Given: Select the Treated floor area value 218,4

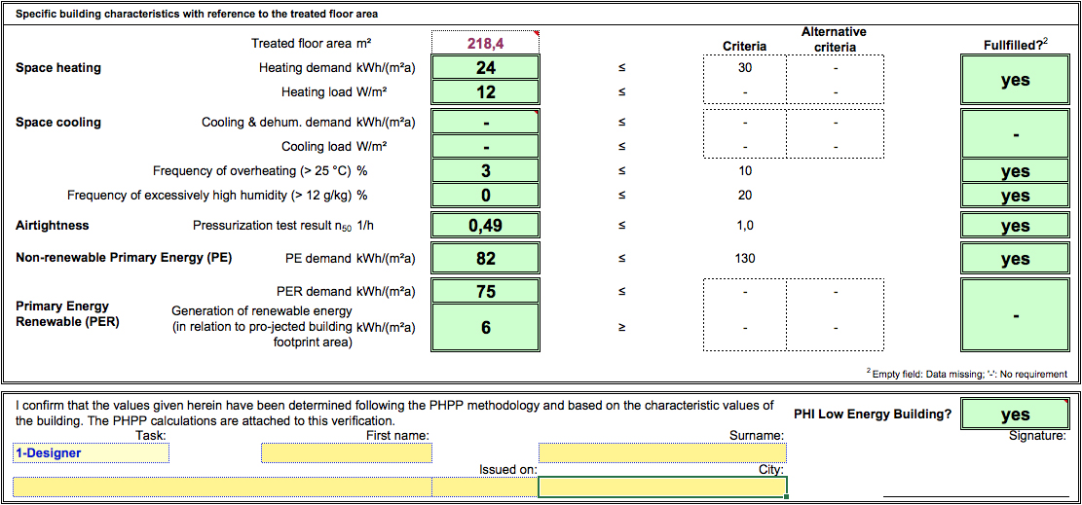Looking at the screenshot, I should point(485,43).
